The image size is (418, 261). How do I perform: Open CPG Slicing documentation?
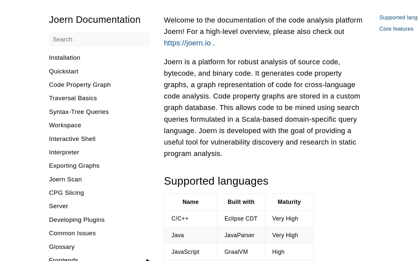click(66, 193)
